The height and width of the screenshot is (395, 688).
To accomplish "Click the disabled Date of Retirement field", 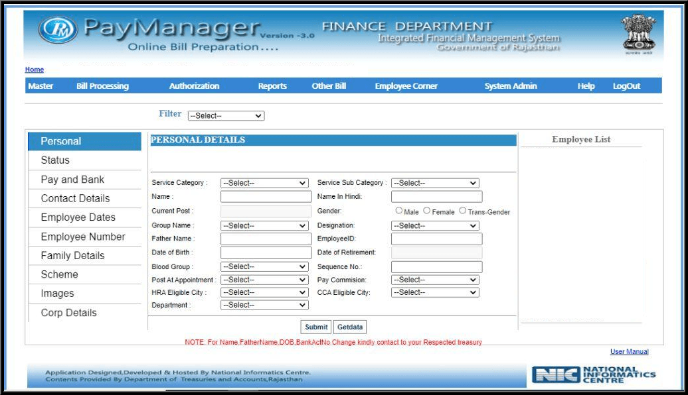I will coord(436,253).
